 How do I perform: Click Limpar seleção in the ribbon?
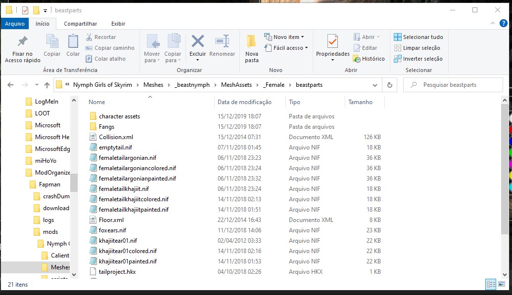[417, 48]
